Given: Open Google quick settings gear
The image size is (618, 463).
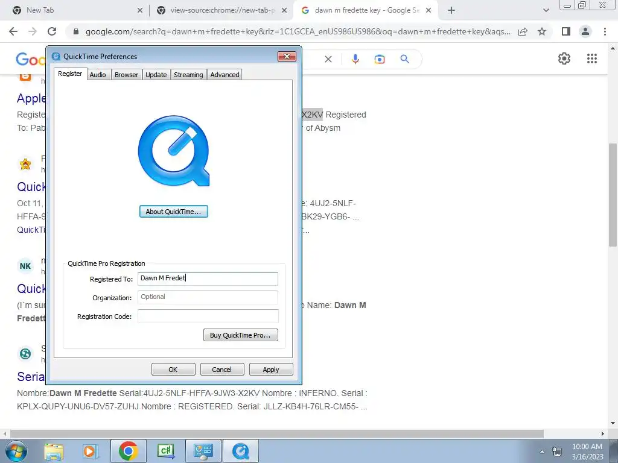Looking at the screenshot, I should pos(564,58).
